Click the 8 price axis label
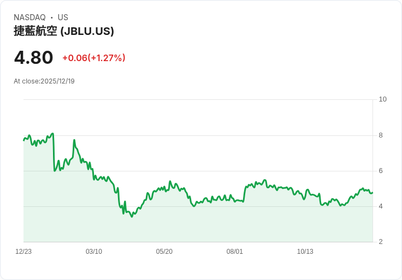The image size is (402, 280). [381, 135]
